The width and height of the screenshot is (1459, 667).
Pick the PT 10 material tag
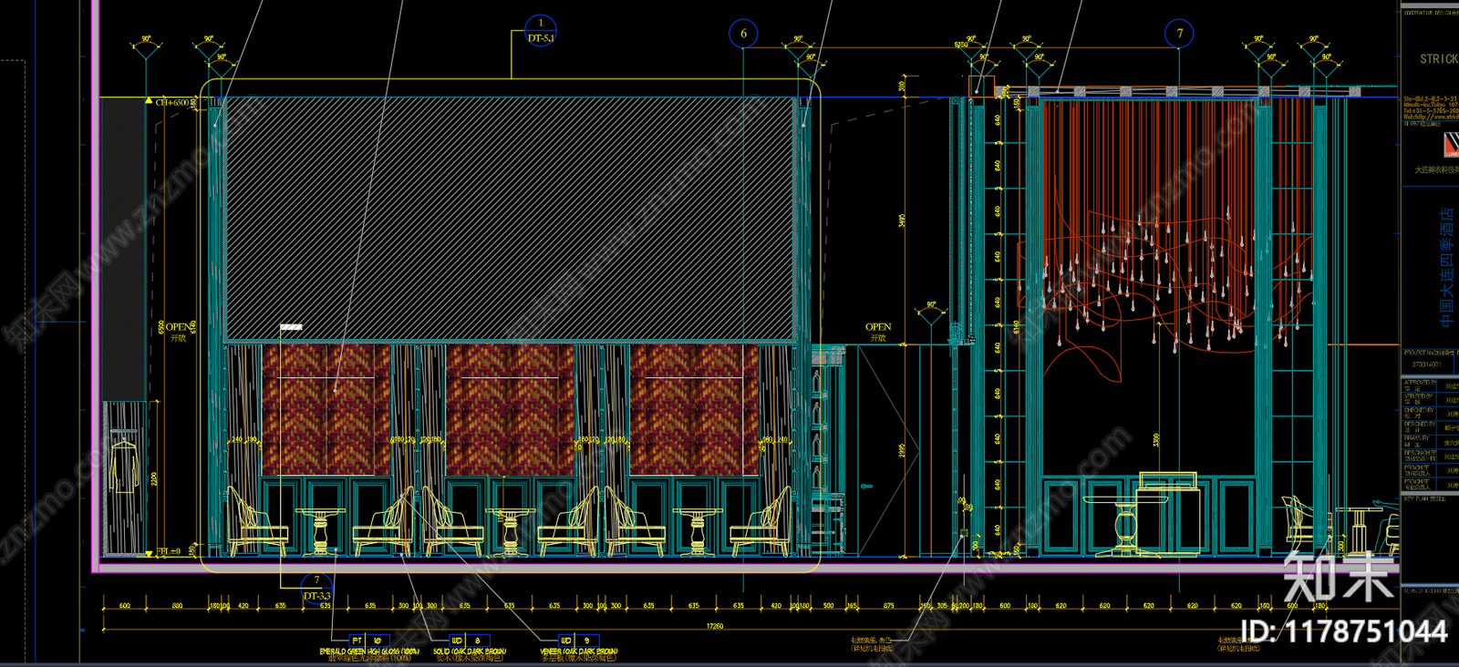[x=369, y=641]
